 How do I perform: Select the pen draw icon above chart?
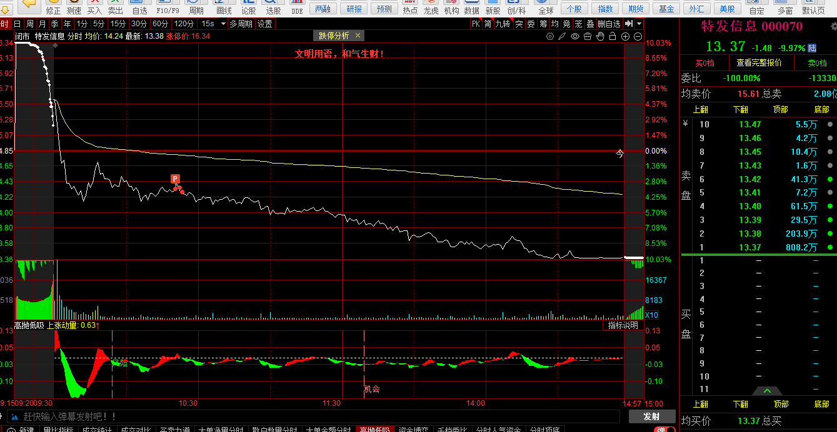tap(563, 36)
